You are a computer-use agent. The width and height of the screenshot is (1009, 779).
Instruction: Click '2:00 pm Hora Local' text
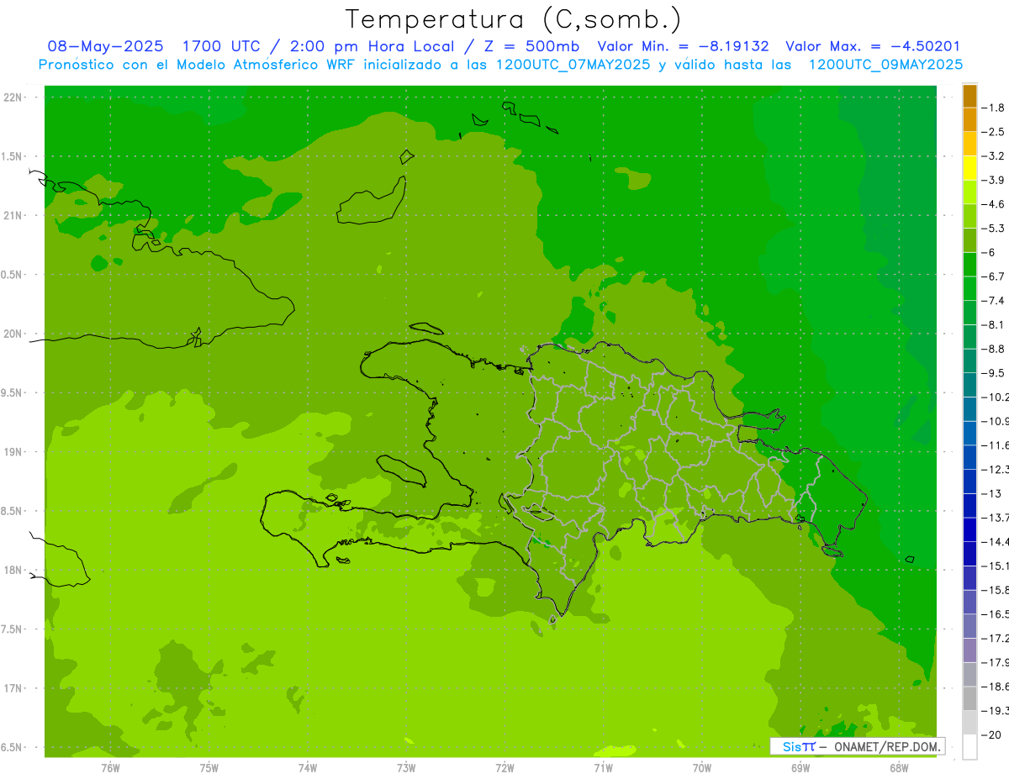click(x=371, y=46)
